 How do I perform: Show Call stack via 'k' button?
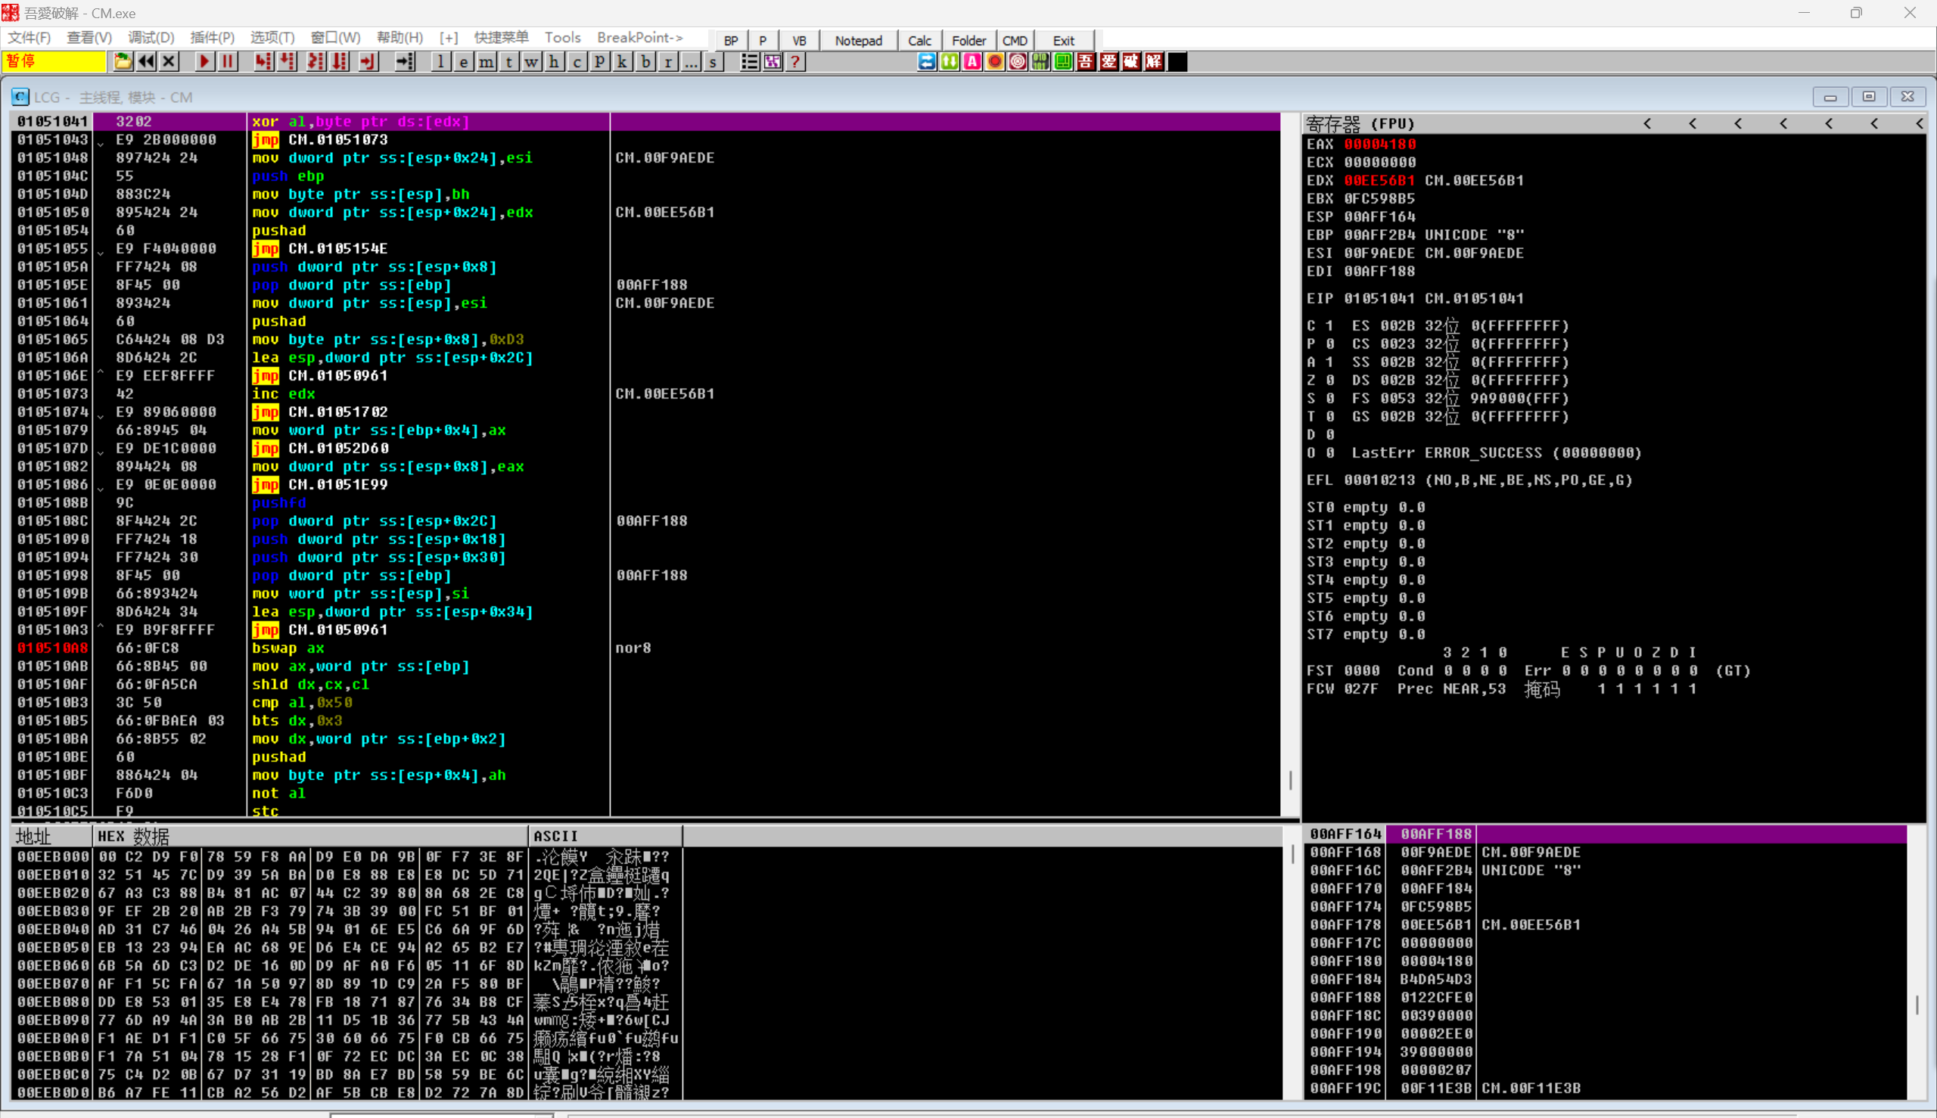point(622,61)
